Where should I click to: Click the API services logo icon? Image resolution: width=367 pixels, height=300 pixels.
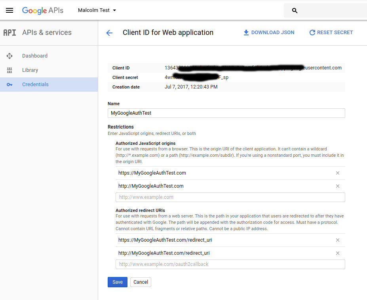[x=10, y=33]
